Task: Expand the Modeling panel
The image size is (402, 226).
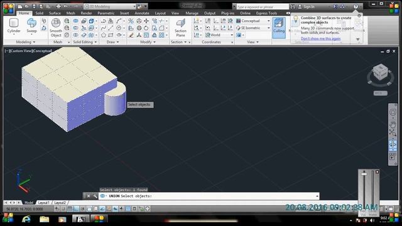Action: tap(26, 42)
